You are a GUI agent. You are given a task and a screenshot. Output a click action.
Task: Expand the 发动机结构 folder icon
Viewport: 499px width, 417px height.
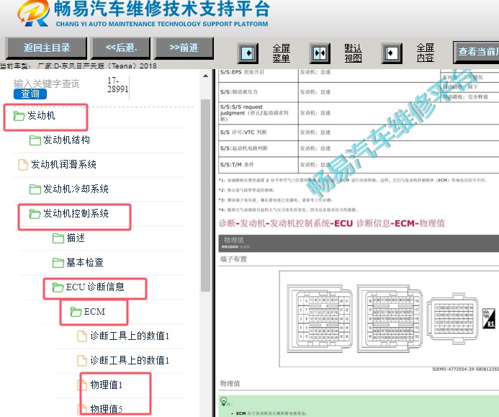coord(35,140)
